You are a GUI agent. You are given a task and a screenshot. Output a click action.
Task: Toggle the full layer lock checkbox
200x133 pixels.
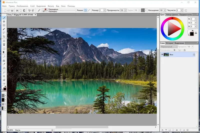pyautogui.click(x=182, y=50)
